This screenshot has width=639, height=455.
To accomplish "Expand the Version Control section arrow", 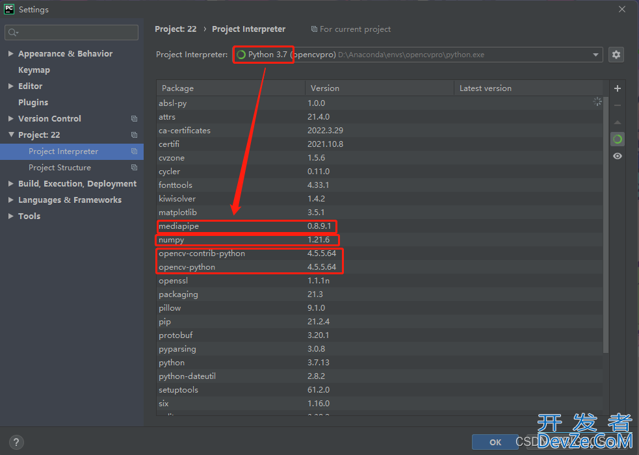I will tap(11, 118).
